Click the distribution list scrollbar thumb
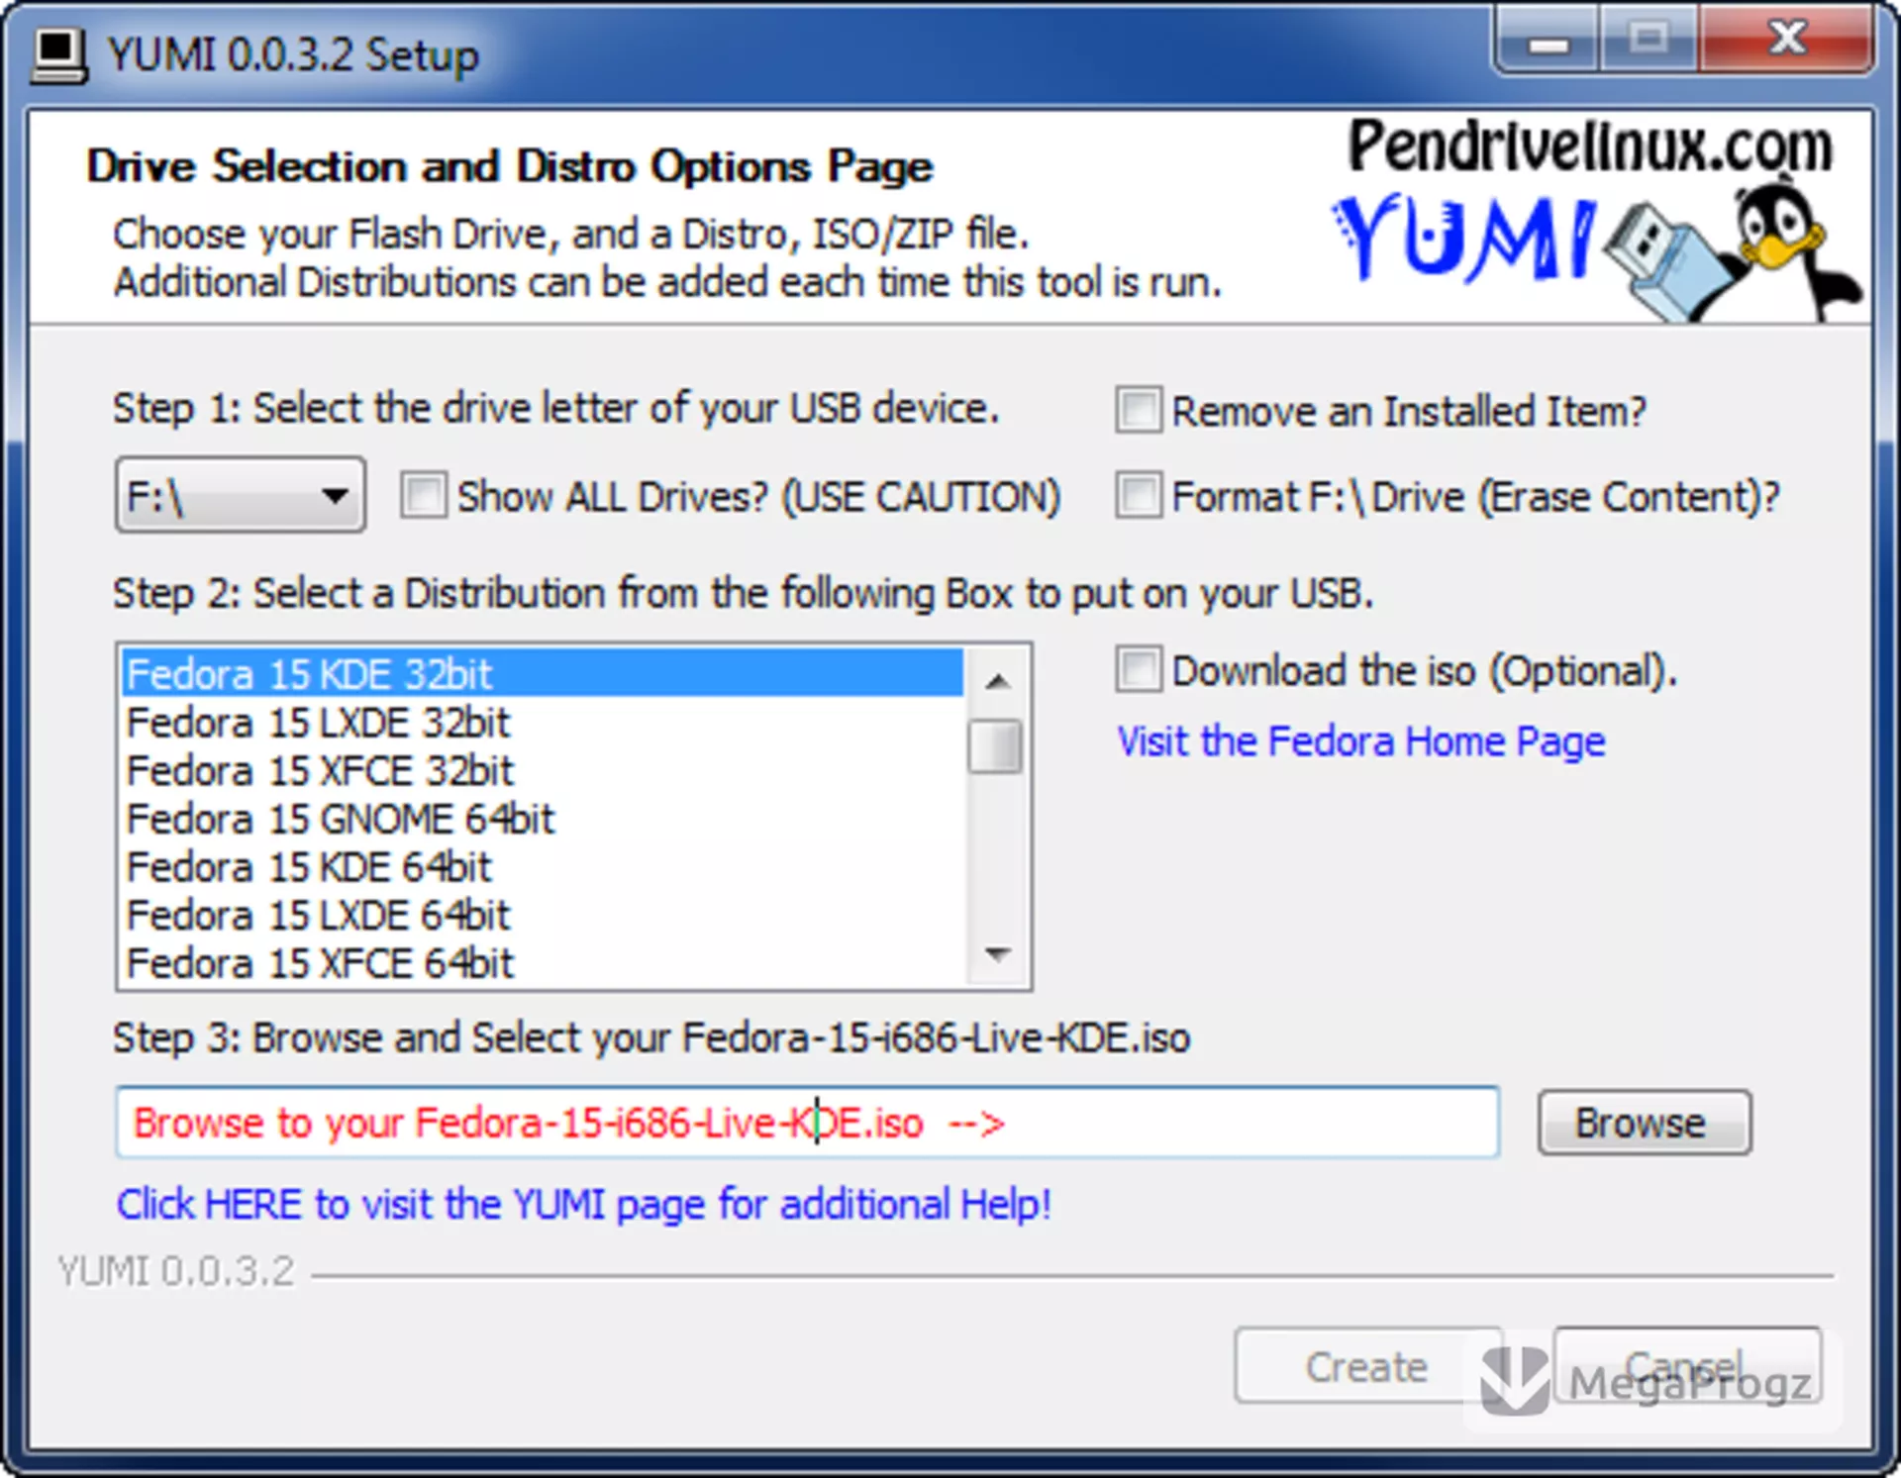Screen dimensions: 1901x1478 [995, 745]
